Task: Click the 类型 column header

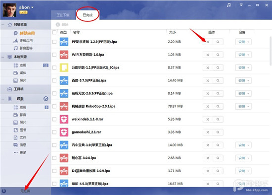Action: [x=63, y=32]
